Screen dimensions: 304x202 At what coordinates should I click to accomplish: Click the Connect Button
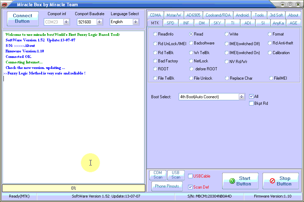(22, 18)
